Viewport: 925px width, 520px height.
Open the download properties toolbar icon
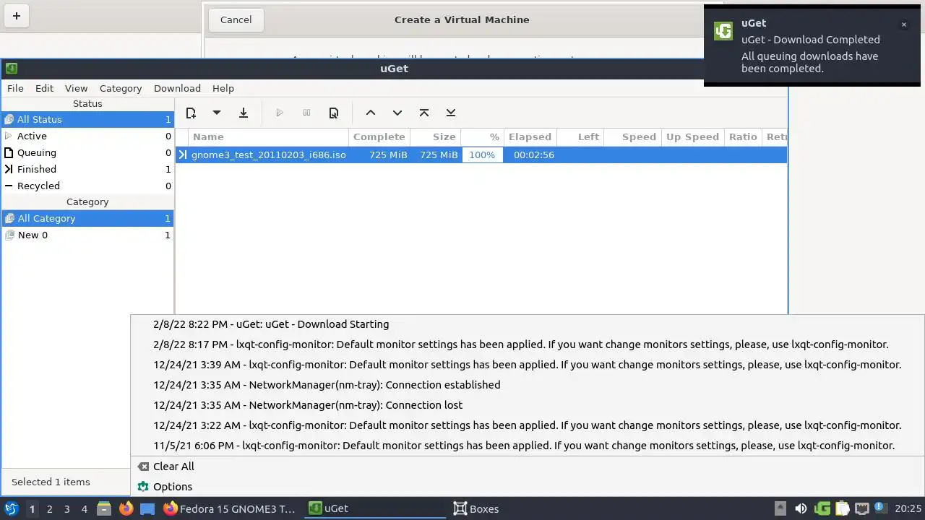point(333,113)
